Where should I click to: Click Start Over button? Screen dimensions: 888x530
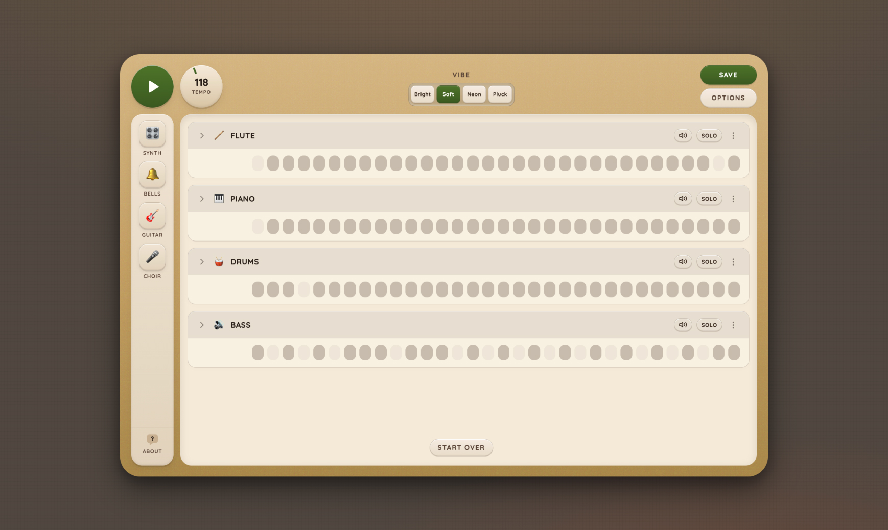461,448
